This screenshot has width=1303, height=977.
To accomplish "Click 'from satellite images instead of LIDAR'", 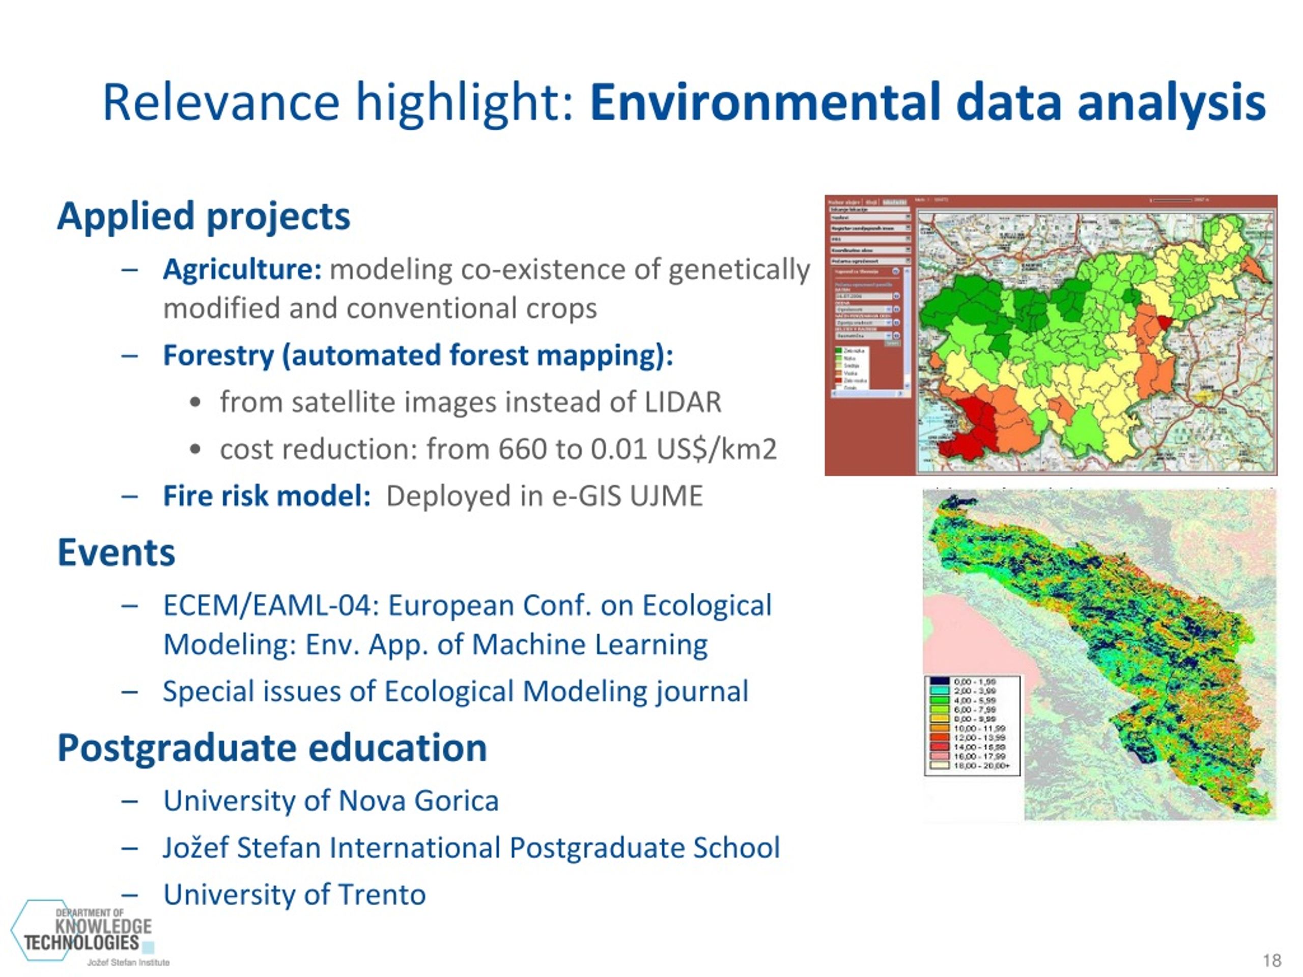I will click(471, 402).
